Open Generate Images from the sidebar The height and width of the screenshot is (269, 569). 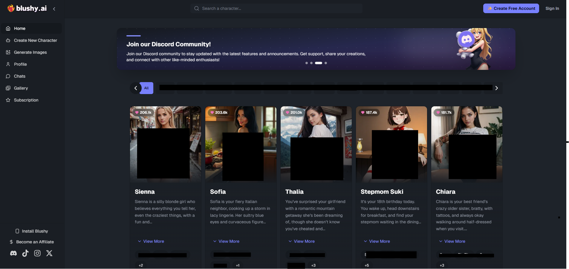pos(30,52)
